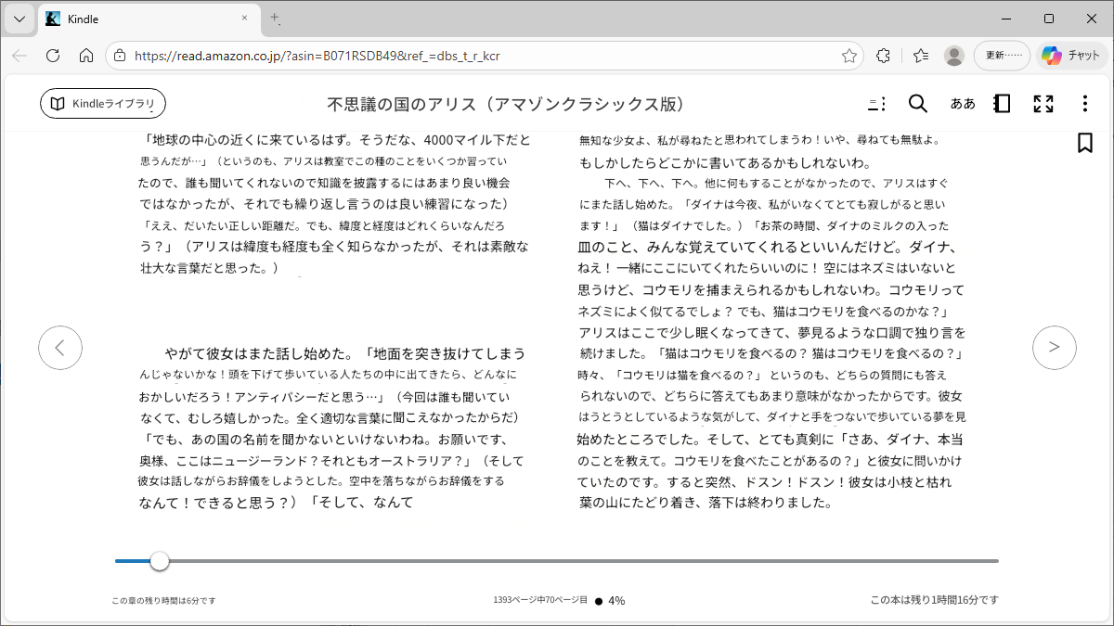Open the notebook annotations icon
Image resolution: width=1114 pixels, height=626 pixels.
(1002, 104)
